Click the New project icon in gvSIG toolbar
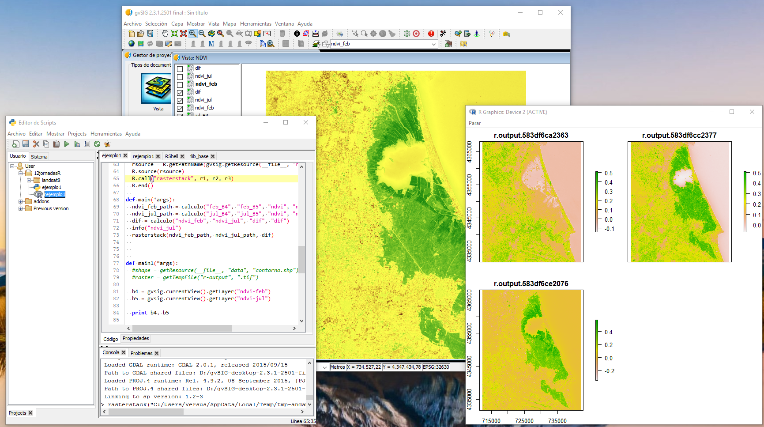The height and width of the screenshot is (427, 764). click(132, 34)
